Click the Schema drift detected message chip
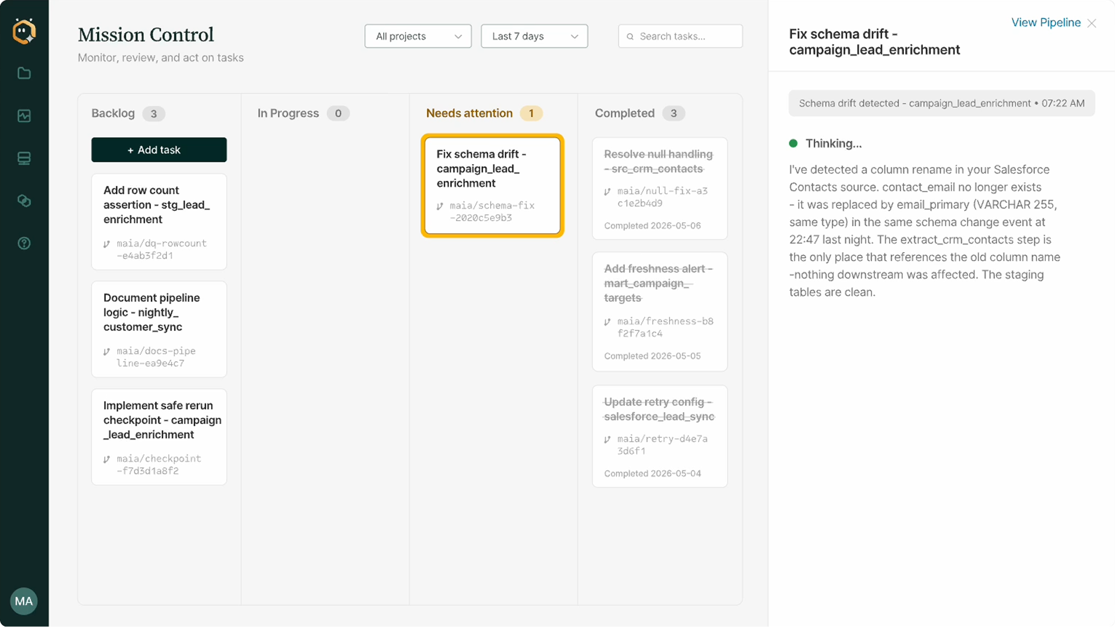The height and width of the screenshot is (627, 1115). 942,103
